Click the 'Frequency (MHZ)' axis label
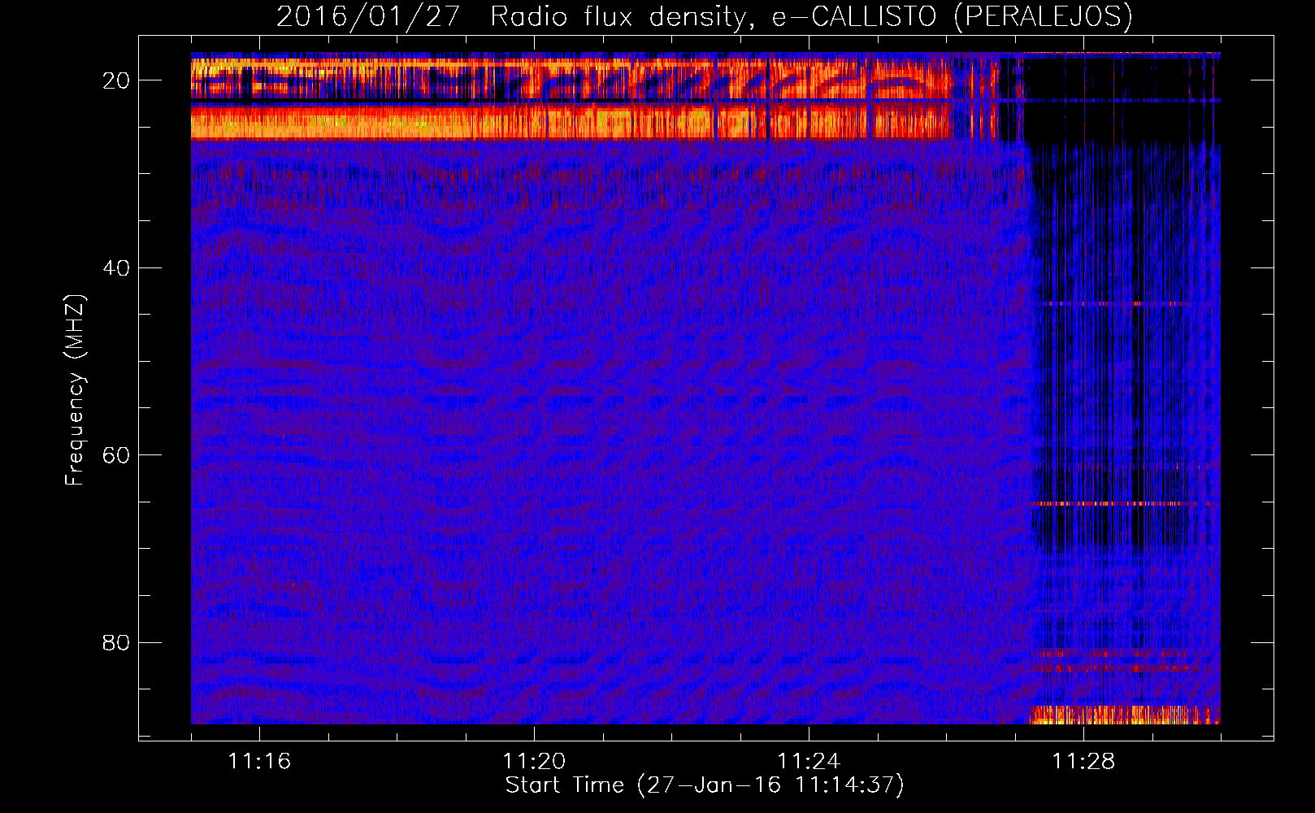The height and width of the screenshot is (813, 1315). point(75,390)
